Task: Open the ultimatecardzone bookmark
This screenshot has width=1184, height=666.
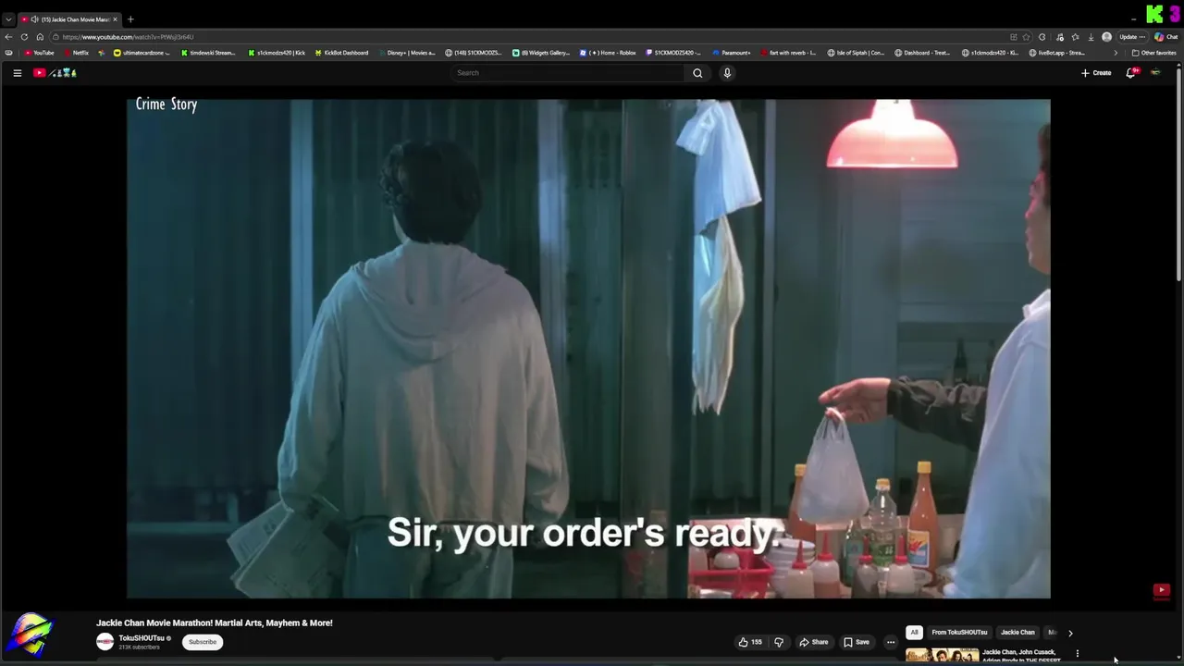Action: point(142,53)
